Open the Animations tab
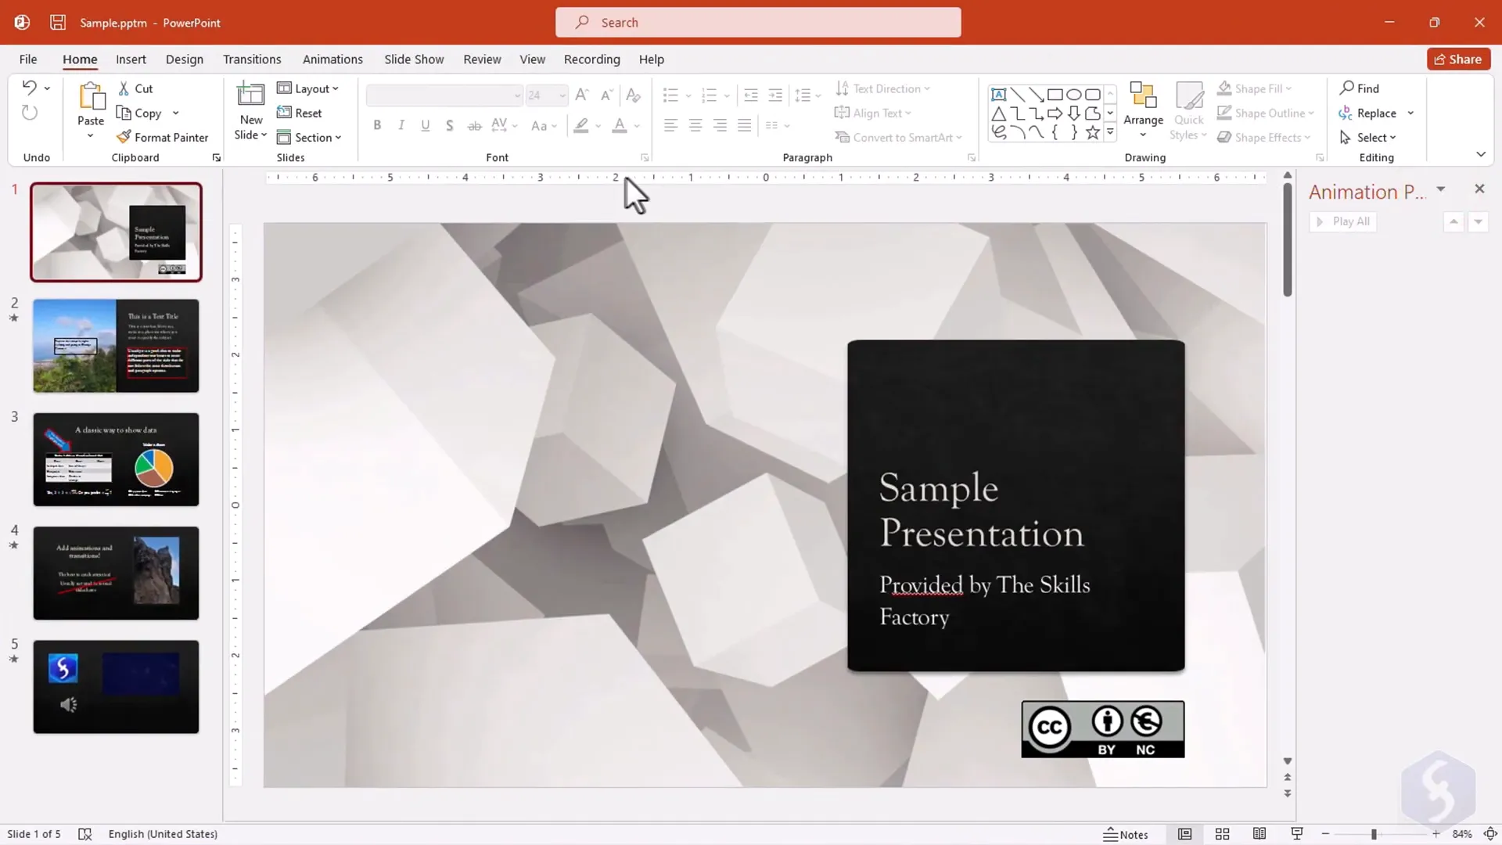This screenshot has height=845, width=1502. pos(332,59)
